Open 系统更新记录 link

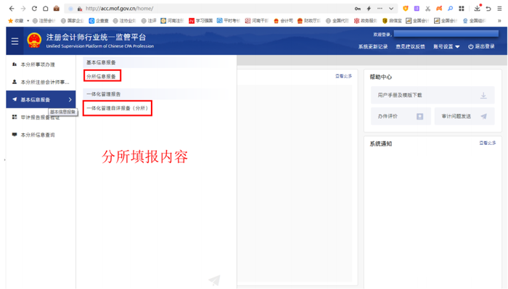point(373,46)
